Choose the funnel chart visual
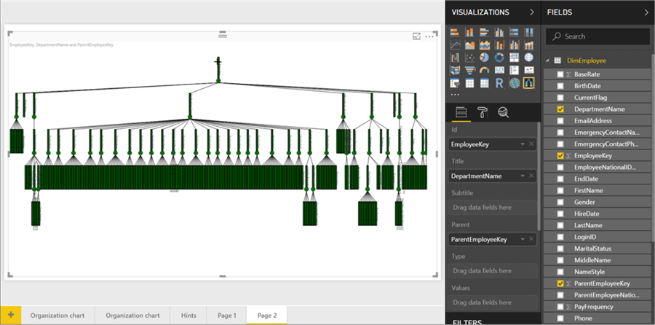 (x=470, y=71)
